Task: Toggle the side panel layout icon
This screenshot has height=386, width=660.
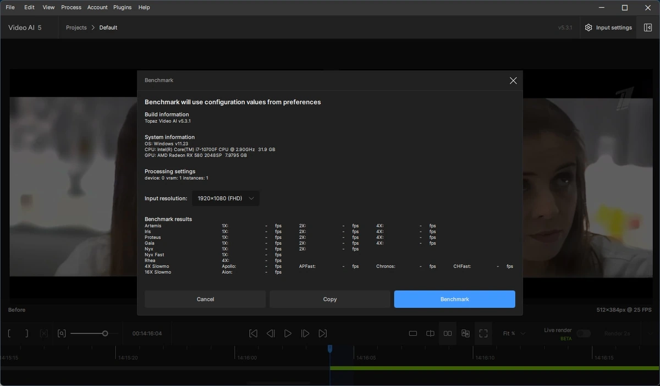Action: coord(648,27)
